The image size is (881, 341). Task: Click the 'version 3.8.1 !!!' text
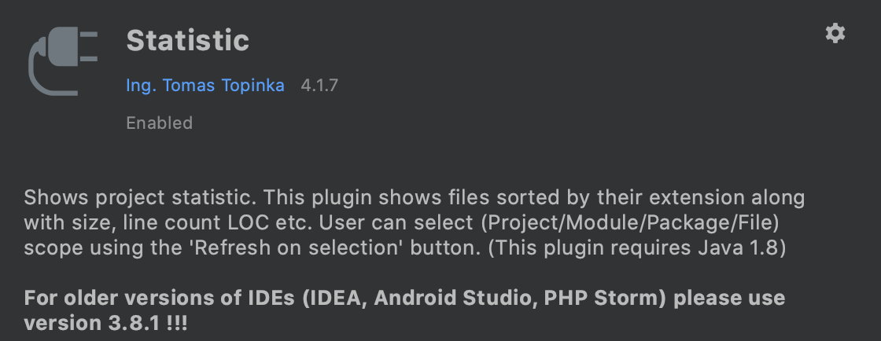105,324
